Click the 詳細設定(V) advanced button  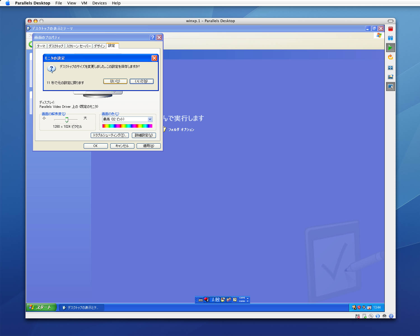coord(144,135)
